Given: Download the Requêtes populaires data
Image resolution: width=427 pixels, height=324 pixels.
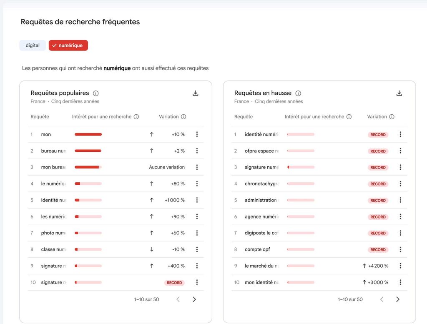Looking at the screenshot, I should (x=195, y=93).
